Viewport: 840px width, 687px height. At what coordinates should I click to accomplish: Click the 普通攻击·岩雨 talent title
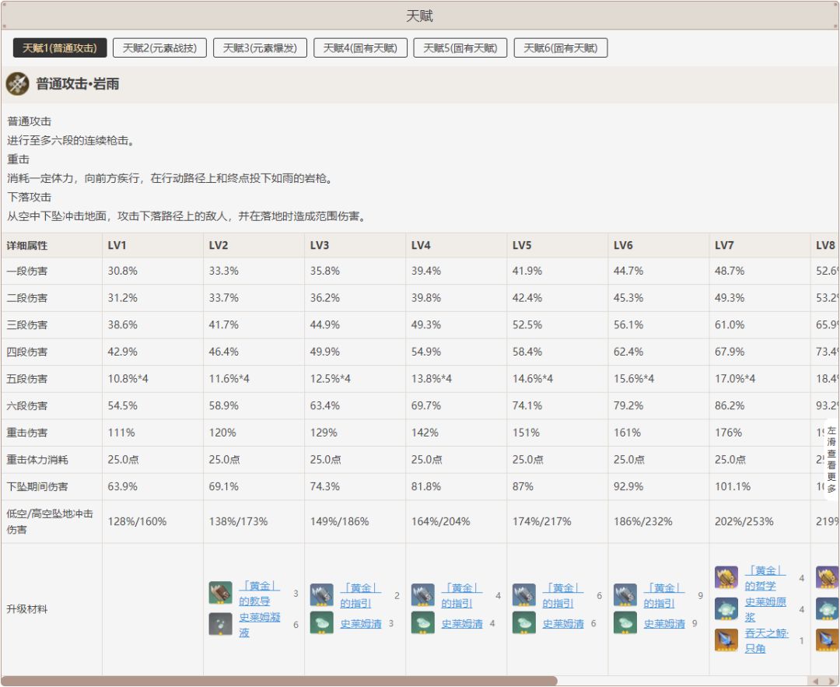[x=78, y=84]
